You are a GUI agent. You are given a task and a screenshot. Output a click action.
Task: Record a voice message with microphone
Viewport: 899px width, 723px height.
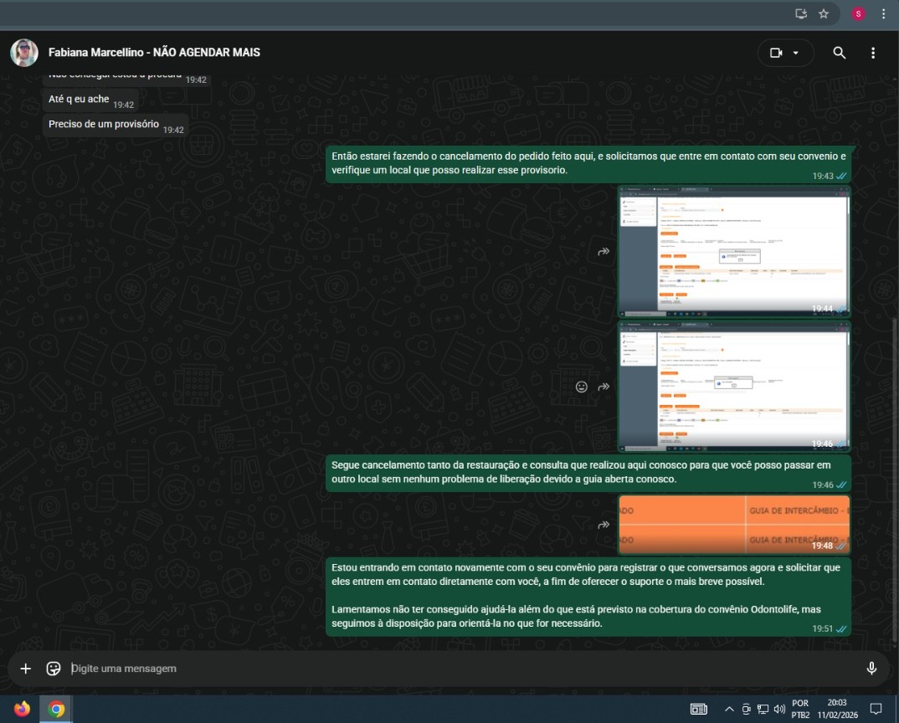coord(871,669)
